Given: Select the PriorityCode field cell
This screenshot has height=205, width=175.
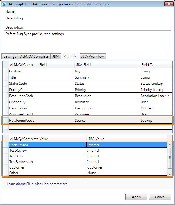Looking at the screenshot, I should [41, 90].
